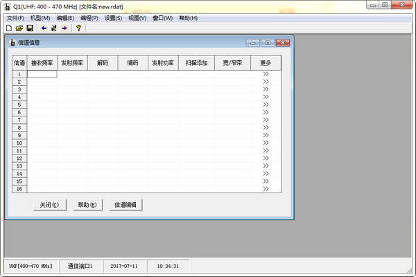
Task: Click the UHF[400-470 MHz] status bar entry
Action: (x=31, y=266)
